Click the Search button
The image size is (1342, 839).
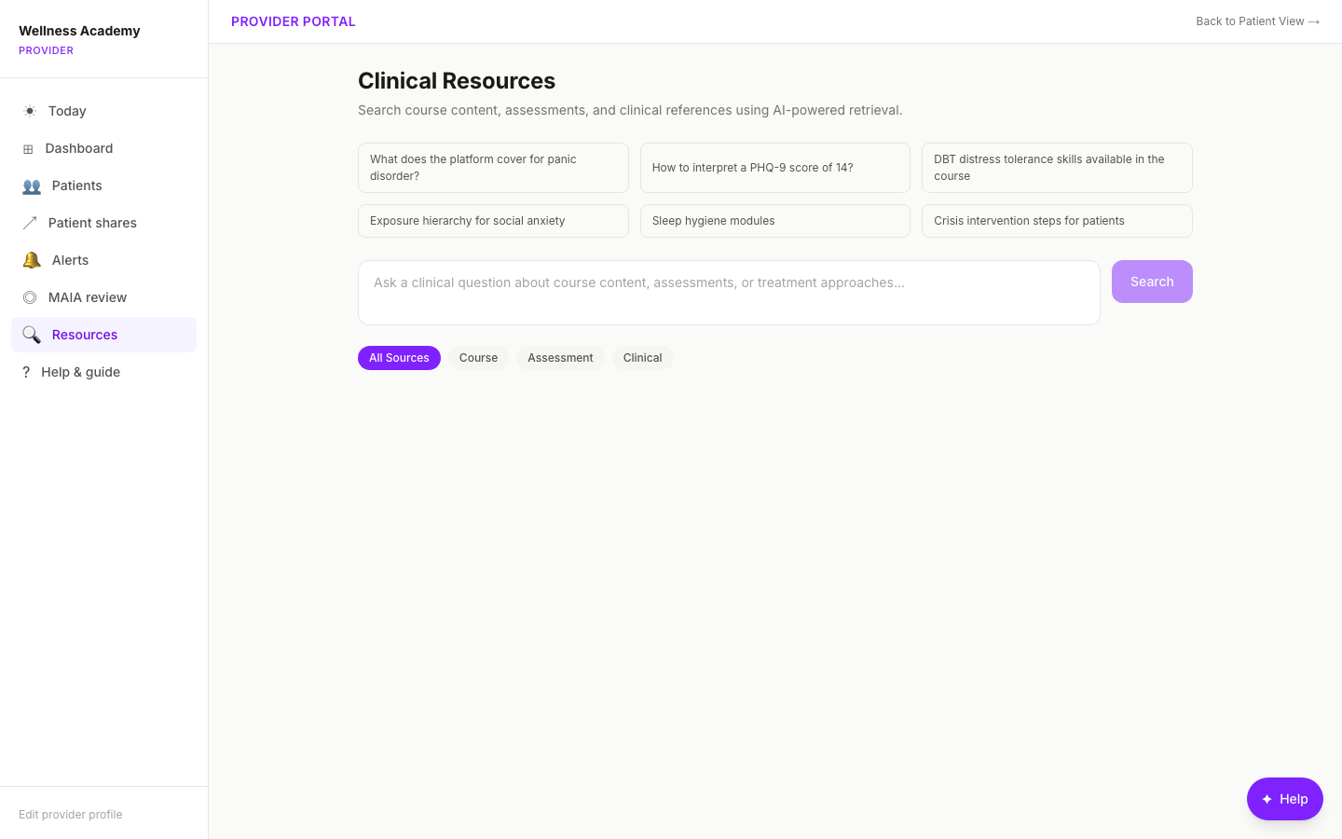point(1152,282)
